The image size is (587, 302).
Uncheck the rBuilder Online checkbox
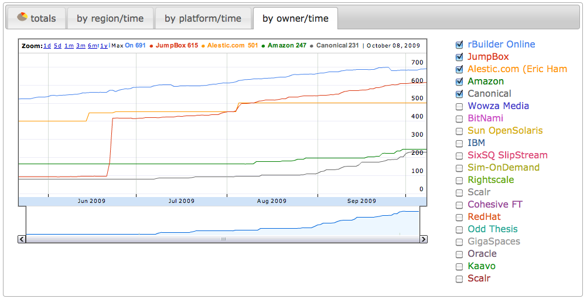coord(459,45)
